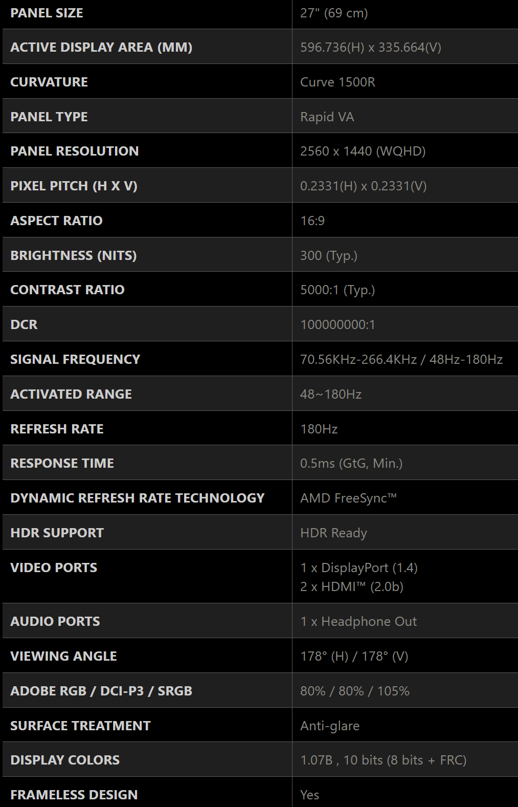
Task: Select the HDR Ready value
Action: [333, 533]
